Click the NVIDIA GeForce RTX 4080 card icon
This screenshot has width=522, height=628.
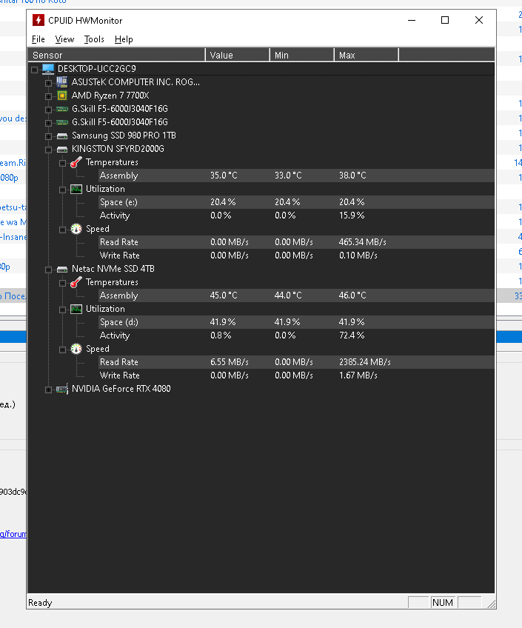pos(62,389)
